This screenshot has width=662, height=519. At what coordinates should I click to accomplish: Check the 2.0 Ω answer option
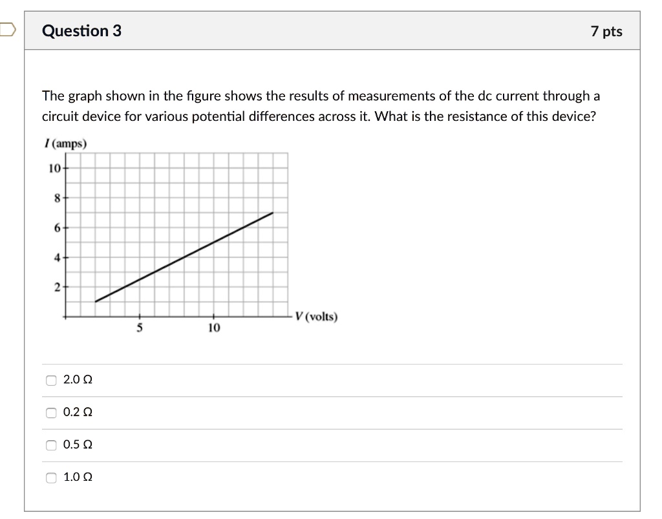(x=50, y=380)
